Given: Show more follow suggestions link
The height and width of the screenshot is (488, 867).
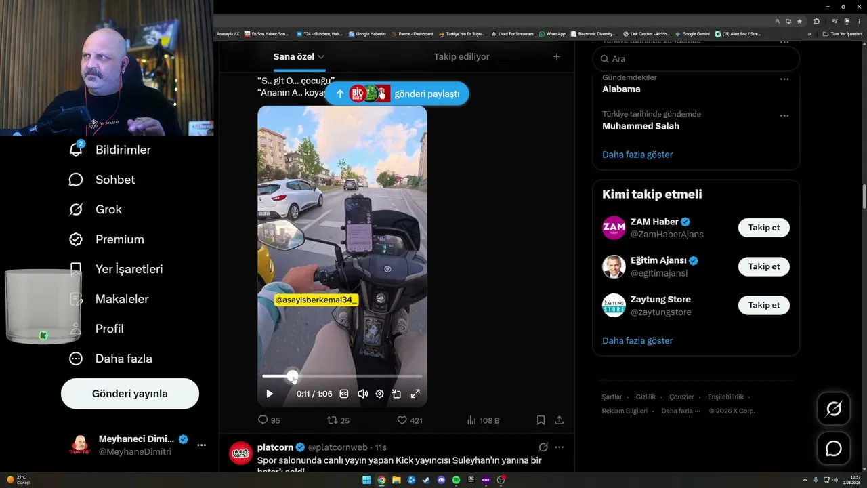Looking at the screenshot, I should pos(637,341).
